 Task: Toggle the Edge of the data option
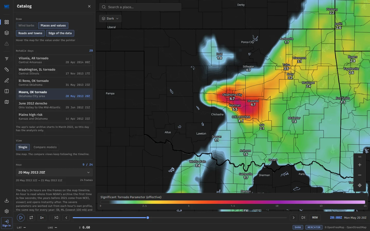pyautogui.click(x=60, y=33)
